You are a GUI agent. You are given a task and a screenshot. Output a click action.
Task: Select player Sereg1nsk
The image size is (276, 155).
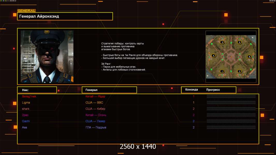tap(29, 96)
